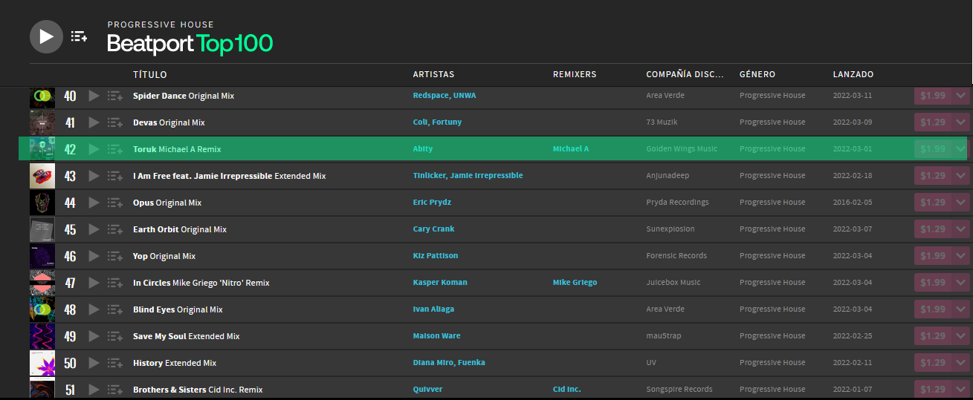Open artist Abity page

pos(423,149)
